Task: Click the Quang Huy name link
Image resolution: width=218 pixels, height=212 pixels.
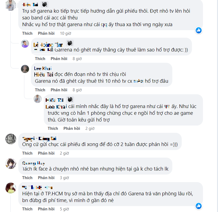Action: pos(33,163)
